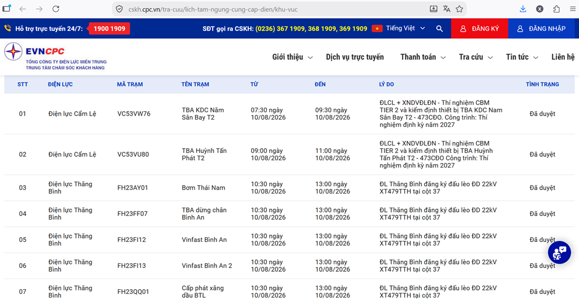Click the round X extension icon
579x300 pixels.
539,9
